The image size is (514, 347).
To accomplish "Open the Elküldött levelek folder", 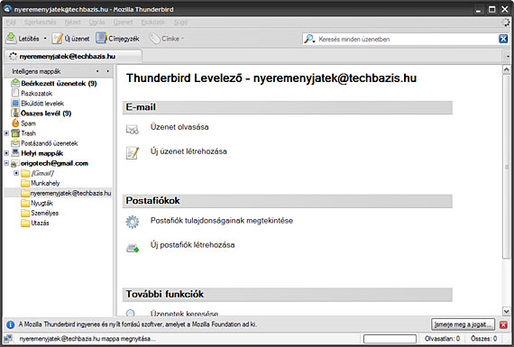I will (38, 104).
